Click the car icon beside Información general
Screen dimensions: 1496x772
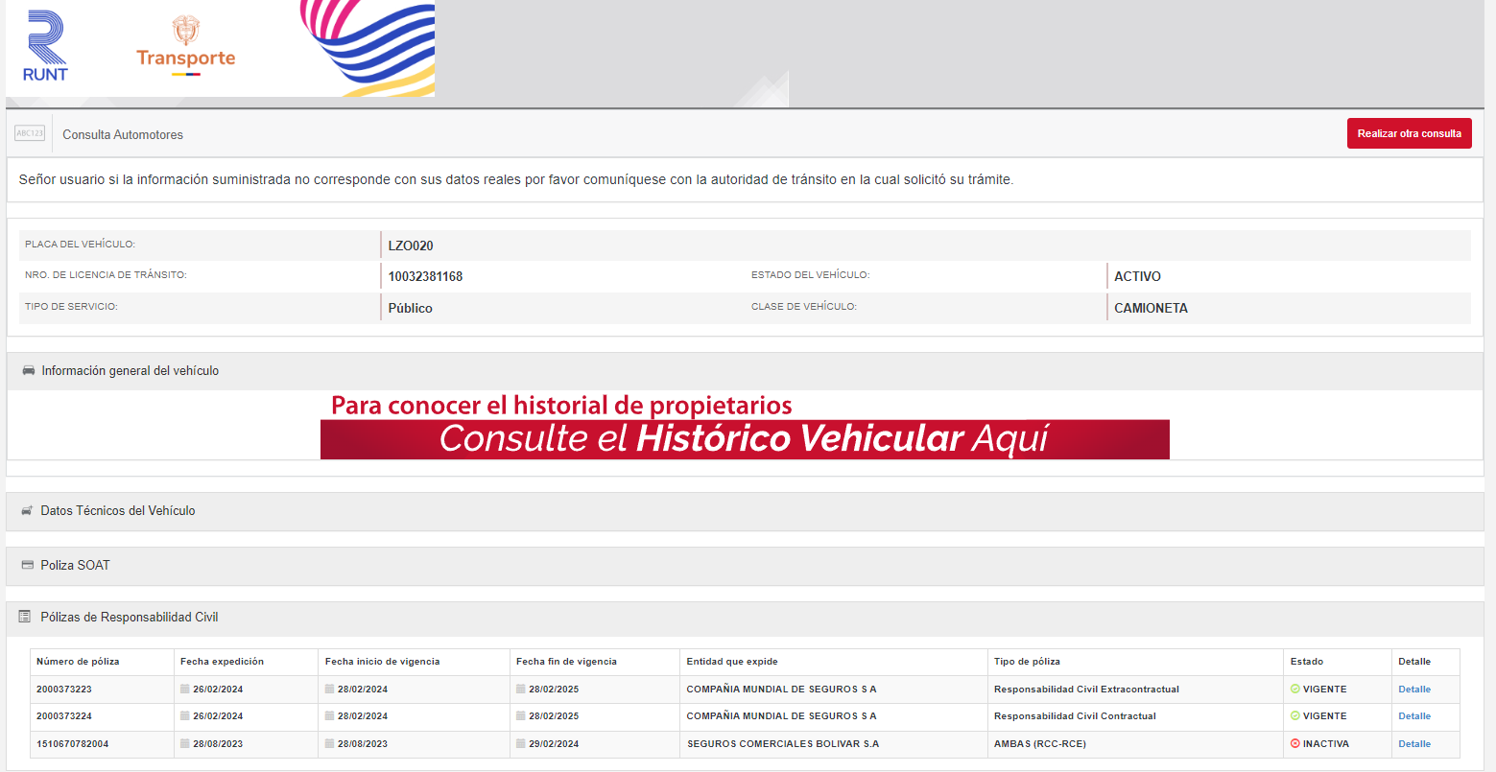click(x=28, y=370)
